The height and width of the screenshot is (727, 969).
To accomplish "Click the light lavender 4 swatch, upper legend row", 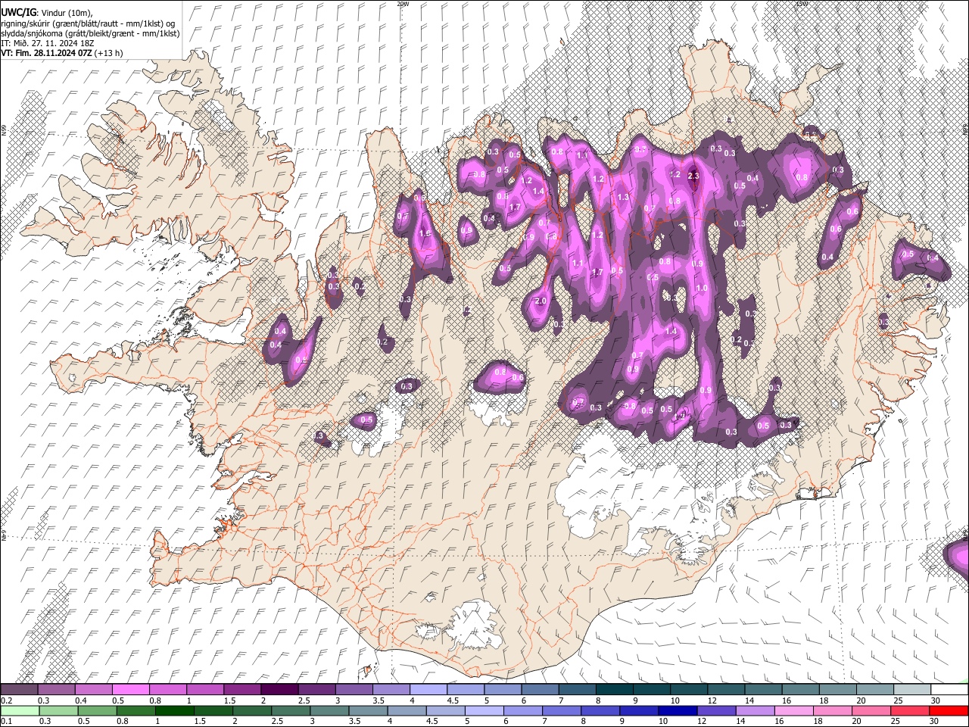I will coord(428,690).
